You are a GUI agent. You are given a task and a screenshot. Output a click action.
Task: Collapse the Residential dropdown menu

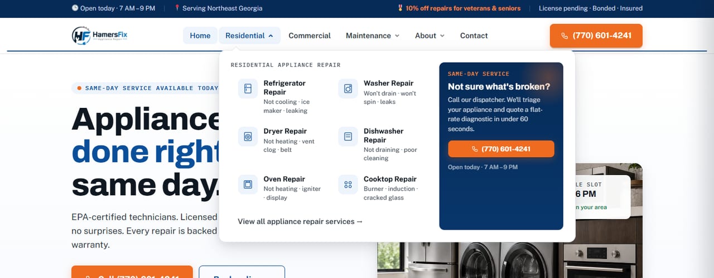point(249,36)
